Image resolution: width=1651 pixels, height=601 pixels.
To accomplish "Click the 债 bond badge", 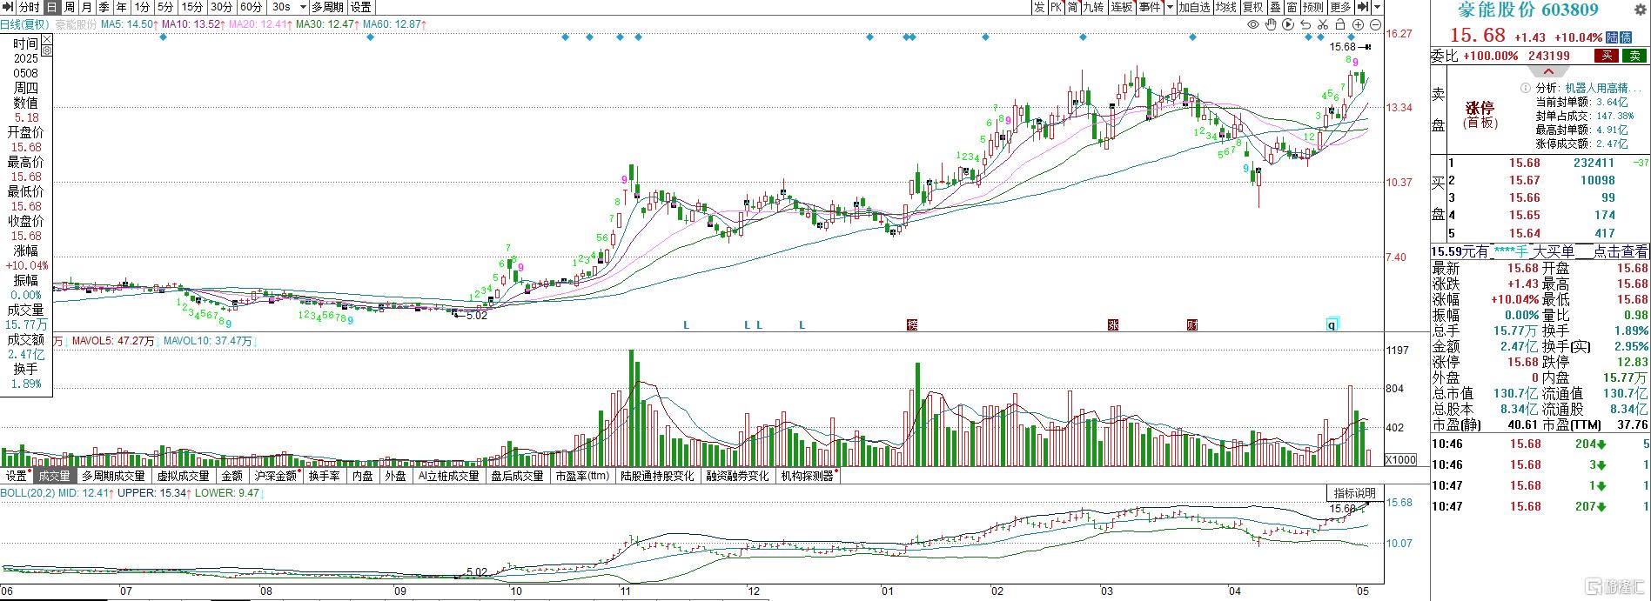I will 1626,37.
